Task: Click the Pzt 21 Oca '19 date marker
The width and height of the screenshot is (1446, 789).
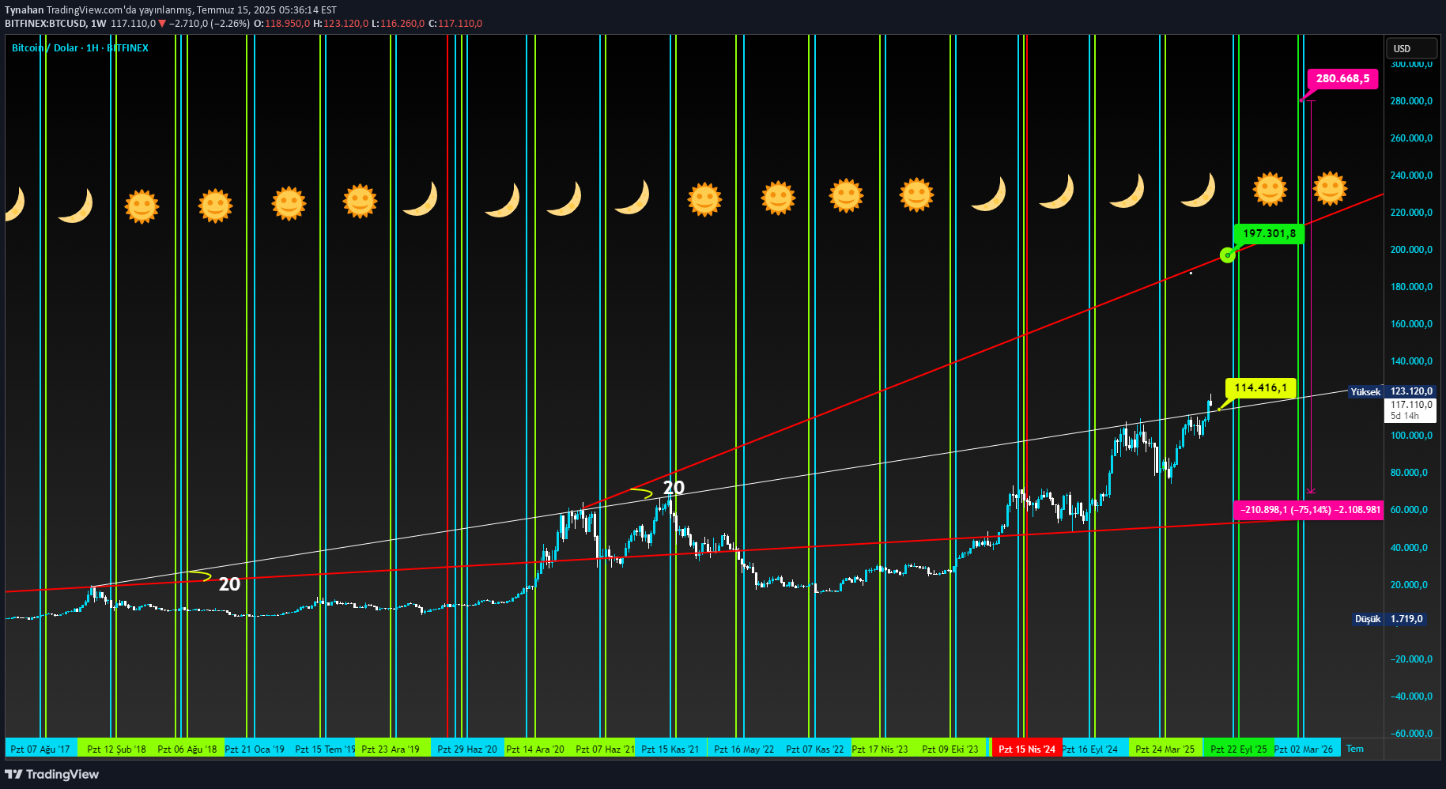Action: 255,749
